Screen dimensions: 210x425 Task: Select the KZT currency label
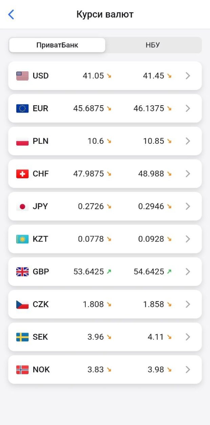41,239
